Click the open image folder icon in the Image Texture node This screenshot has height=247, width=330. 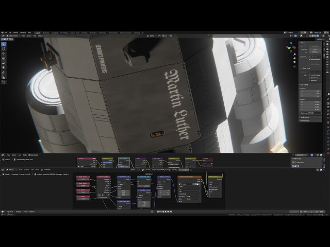pyautogui.click(x=197, y=184)
